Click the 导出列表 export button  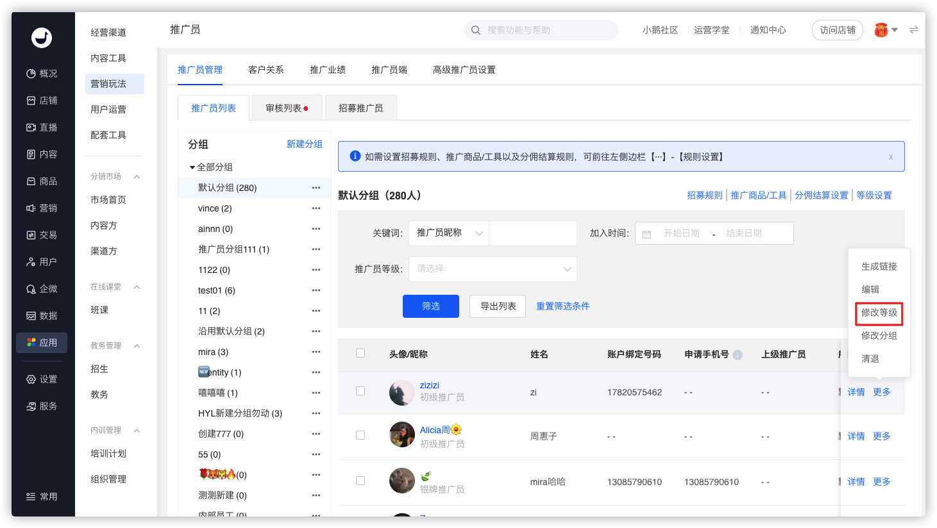point(498,306)
